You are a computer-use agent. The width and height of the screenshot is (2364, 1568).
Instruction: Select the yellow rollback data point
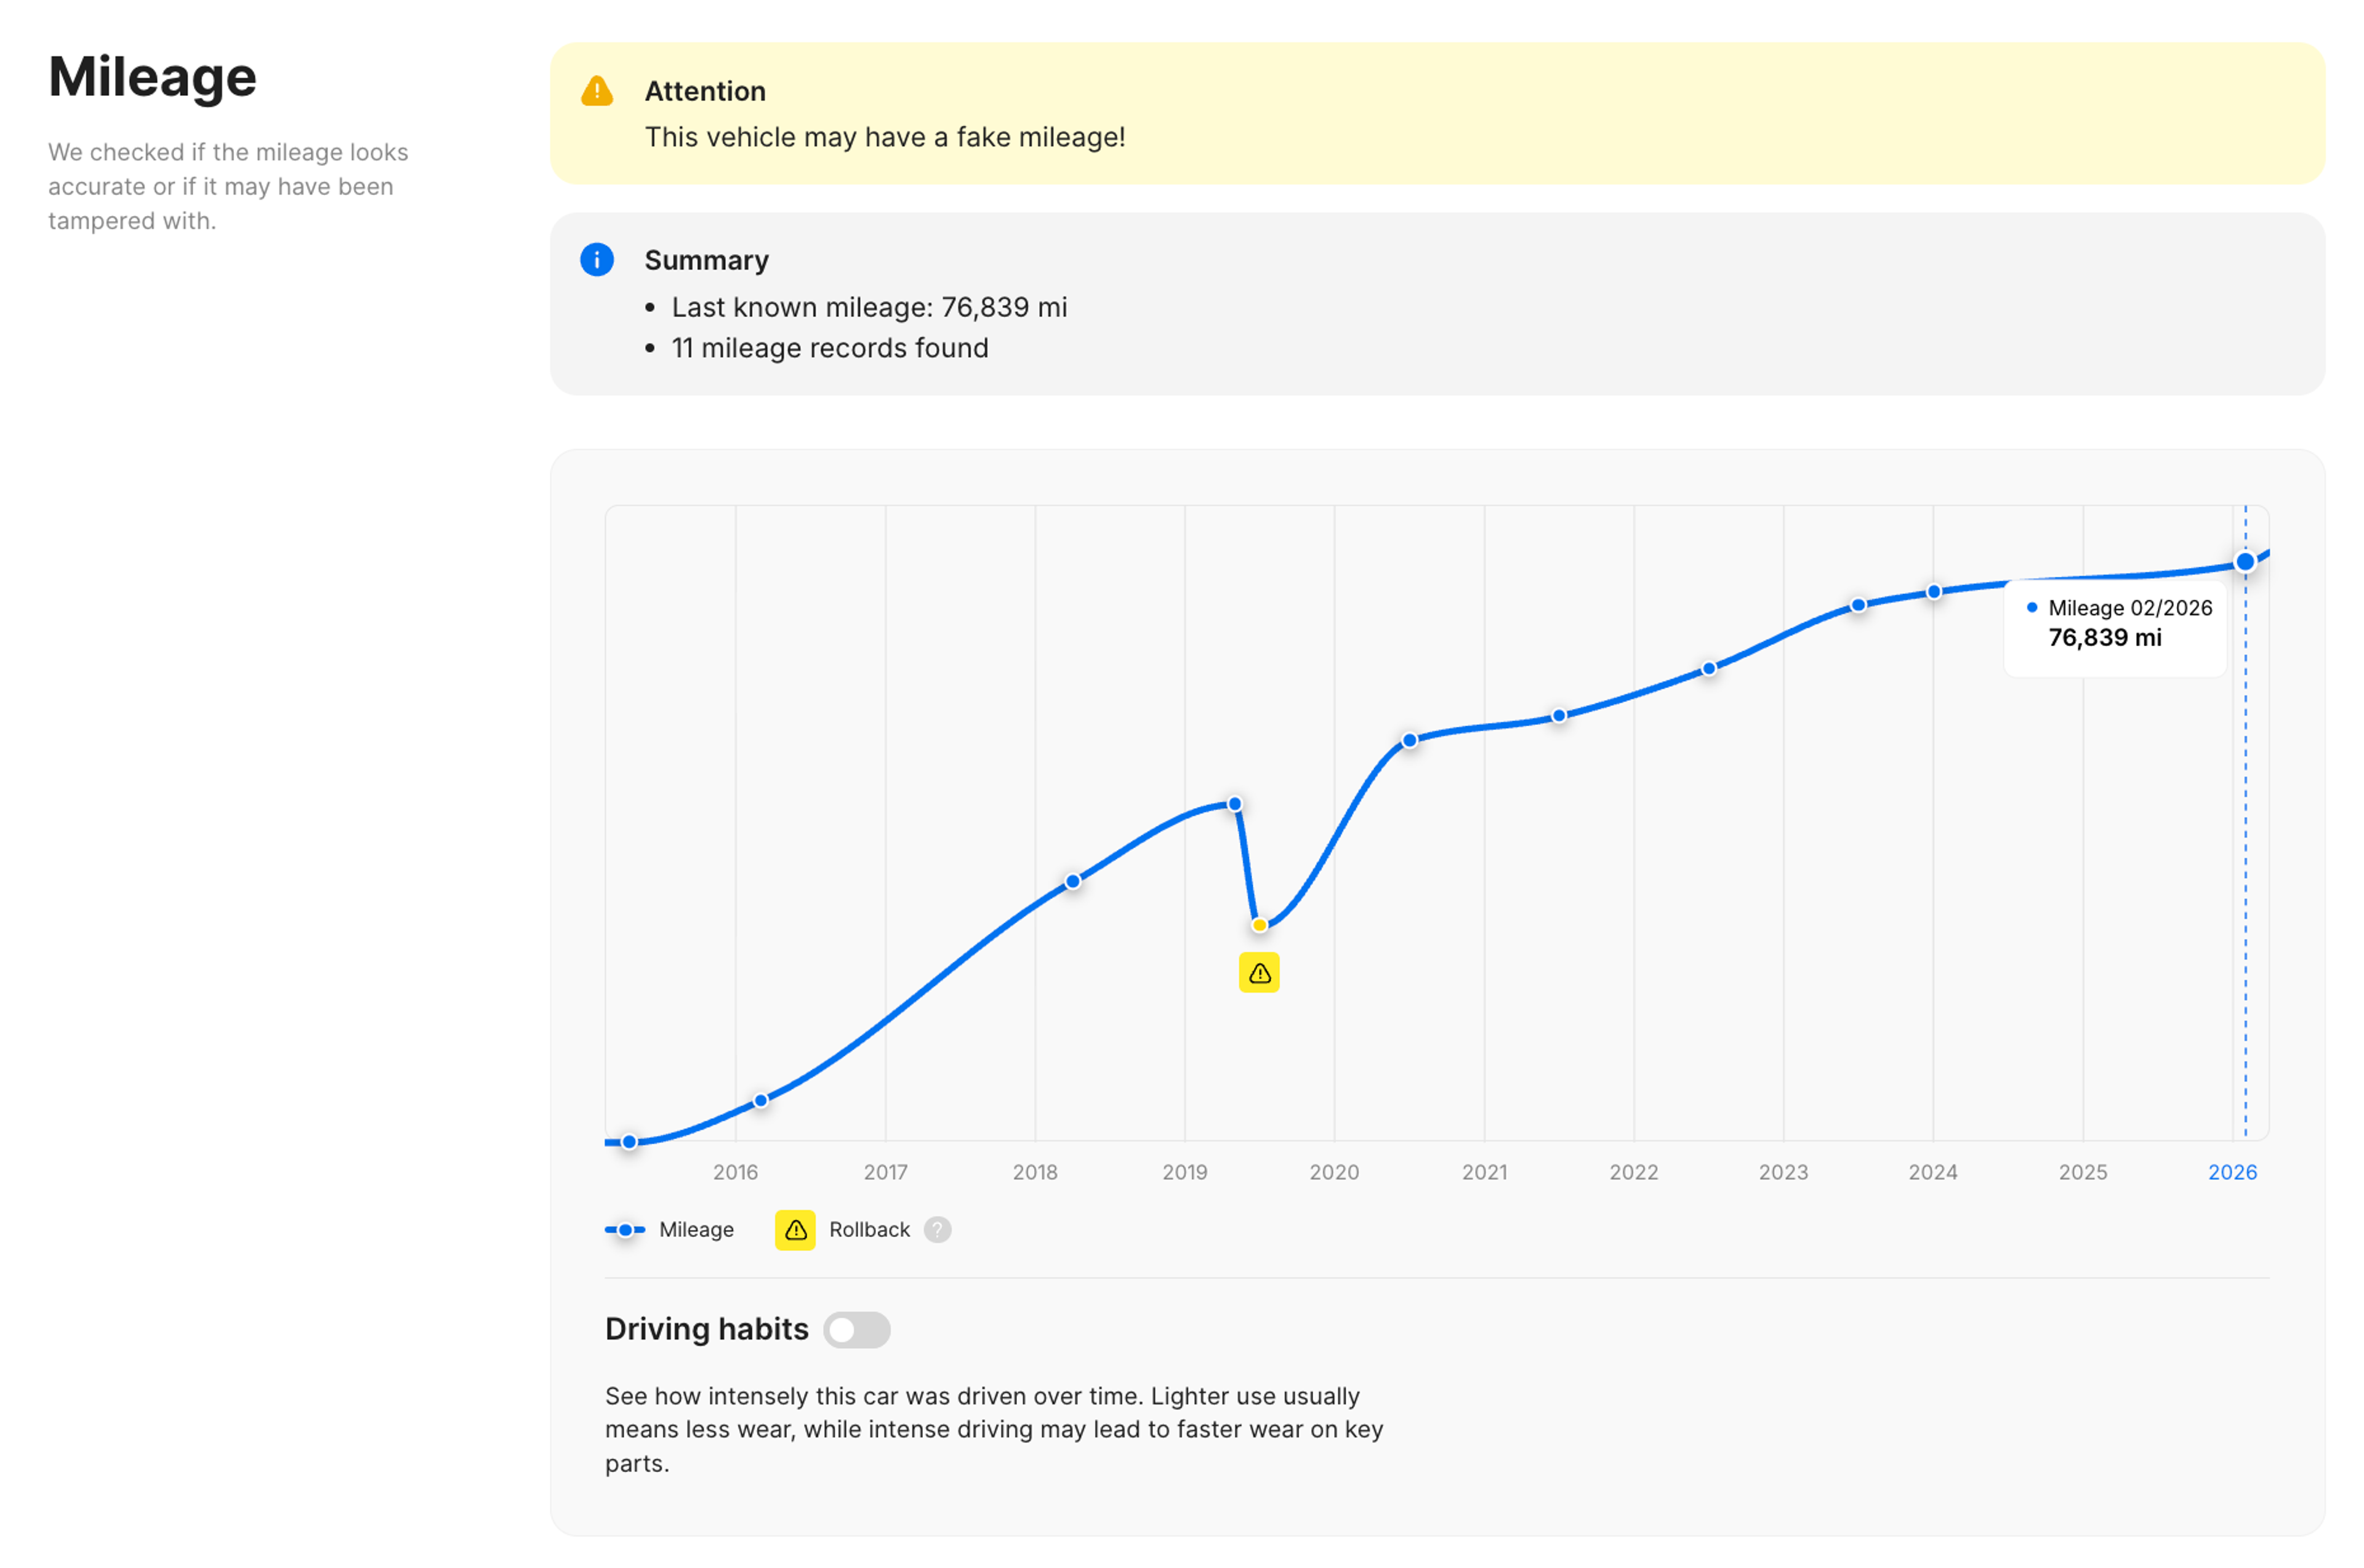[1258, 924]
